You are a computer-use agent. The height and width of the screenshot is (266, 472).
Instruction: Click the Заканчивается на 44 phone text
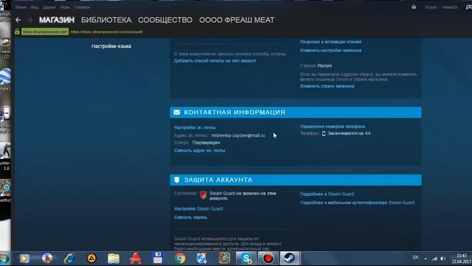coord(349,133)
